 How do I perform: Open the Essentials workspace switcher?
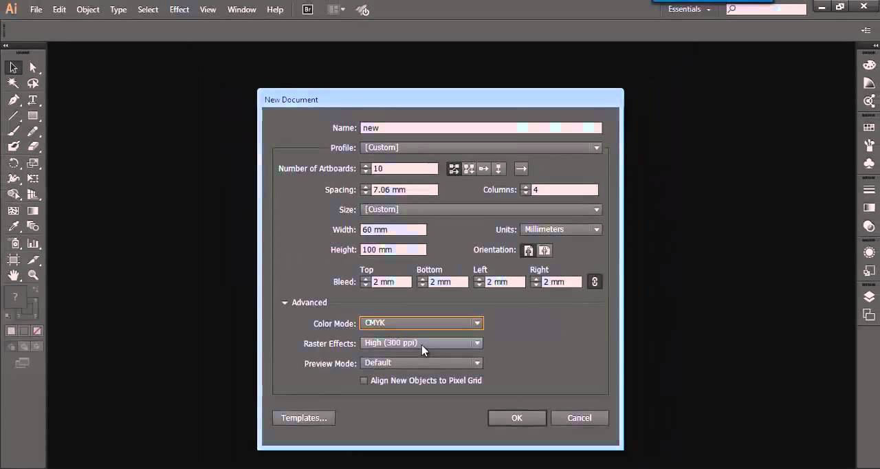click(x=690, y=10)
